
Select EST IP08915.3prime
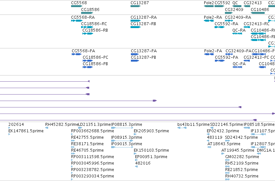click(x=126, y=137)
